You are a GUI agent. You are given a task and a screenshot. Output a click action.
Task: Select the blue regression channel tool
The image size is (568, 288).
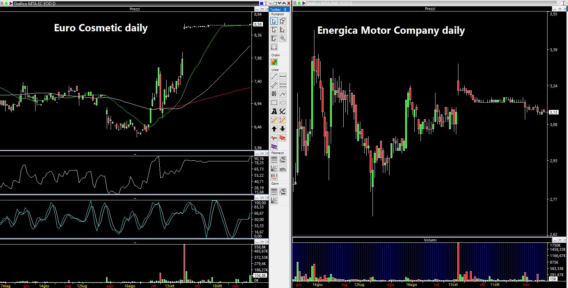click(274, 146)
